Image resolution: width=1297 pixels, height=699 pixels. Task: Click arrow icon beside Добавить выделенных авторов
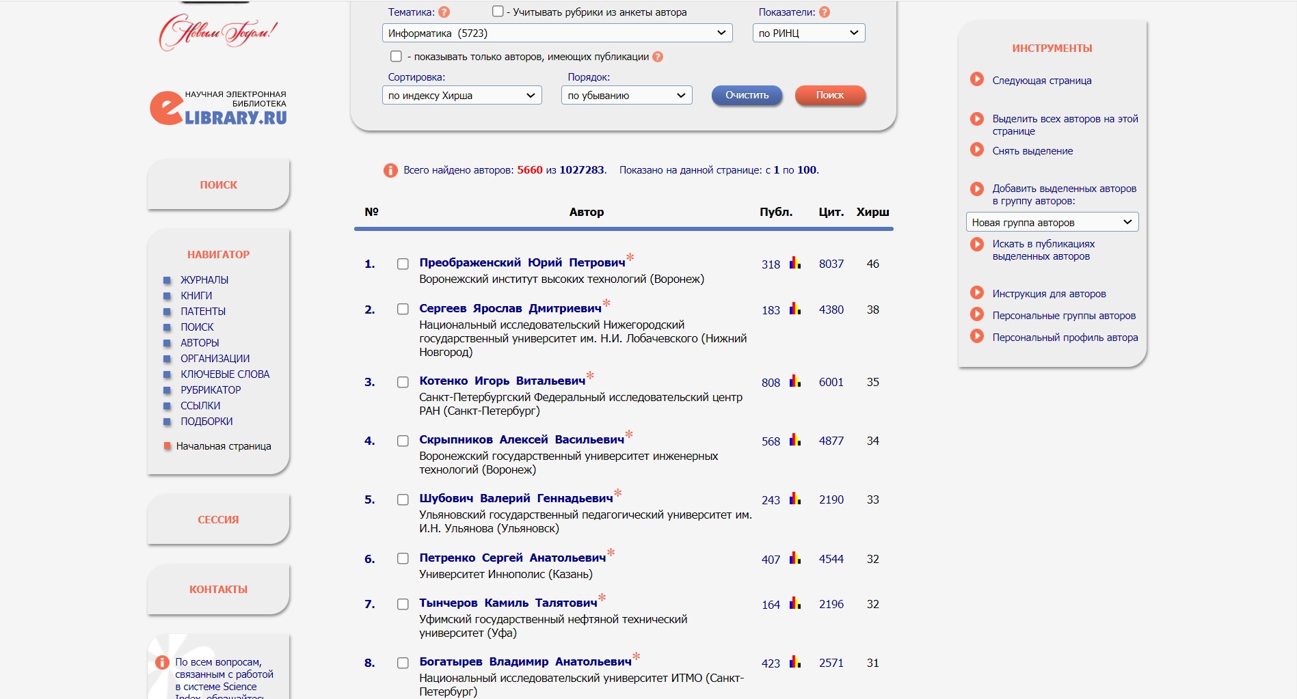pos(977,188)
